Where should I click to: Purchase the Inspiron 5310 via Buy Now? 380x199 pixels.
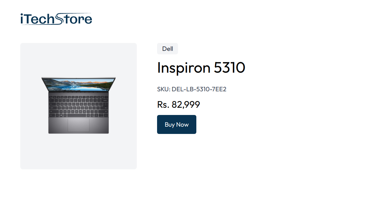tap(176, 124)
